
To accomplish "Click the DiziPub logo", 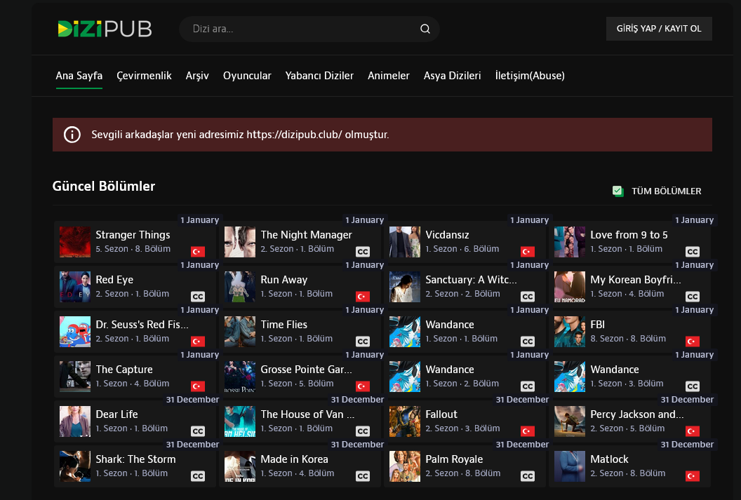I will click(105, 29).
